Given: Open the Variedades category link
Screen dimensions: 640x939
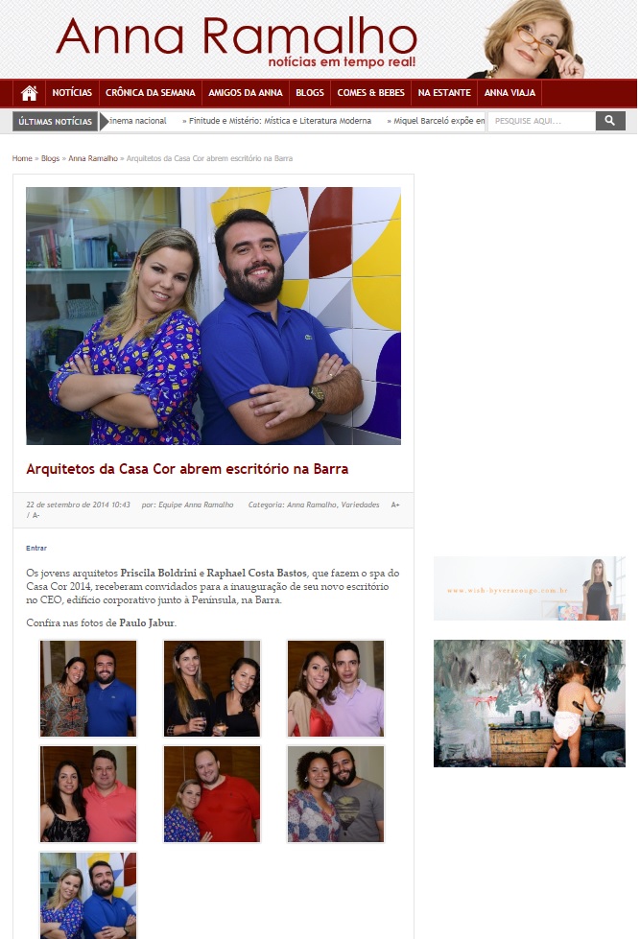Looking at the screenshot, I should coord(360,505).
